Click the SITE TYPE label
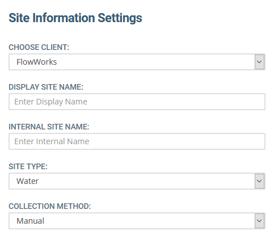 (28, 166)
